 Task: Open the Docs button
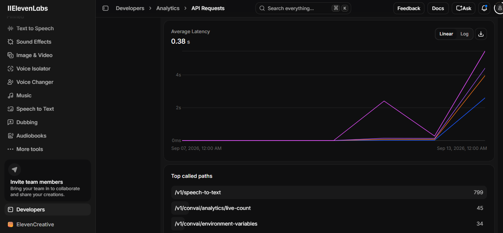(x=438, y=8)
